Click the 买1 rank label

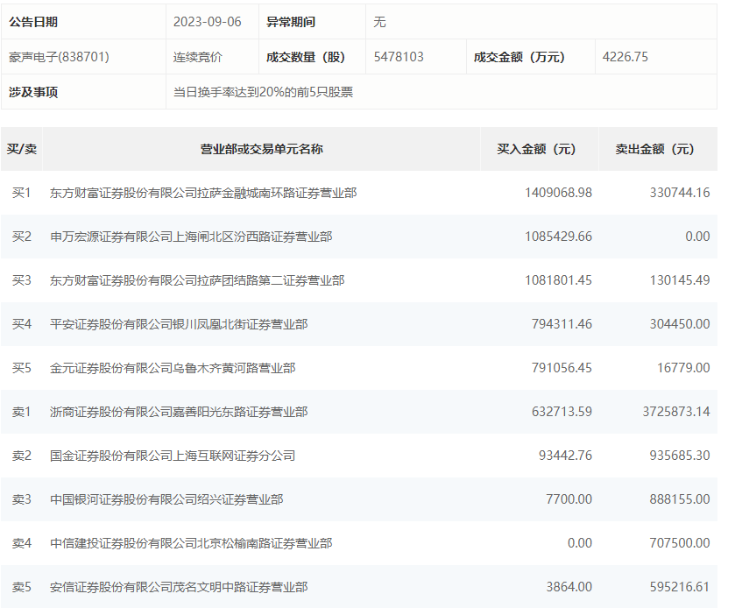click(22, 193)
